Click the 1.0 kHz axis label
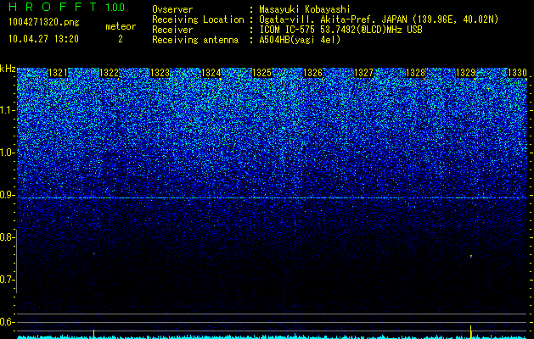The height and width of the screenshot is (339, 534). [x=8, y=153]
